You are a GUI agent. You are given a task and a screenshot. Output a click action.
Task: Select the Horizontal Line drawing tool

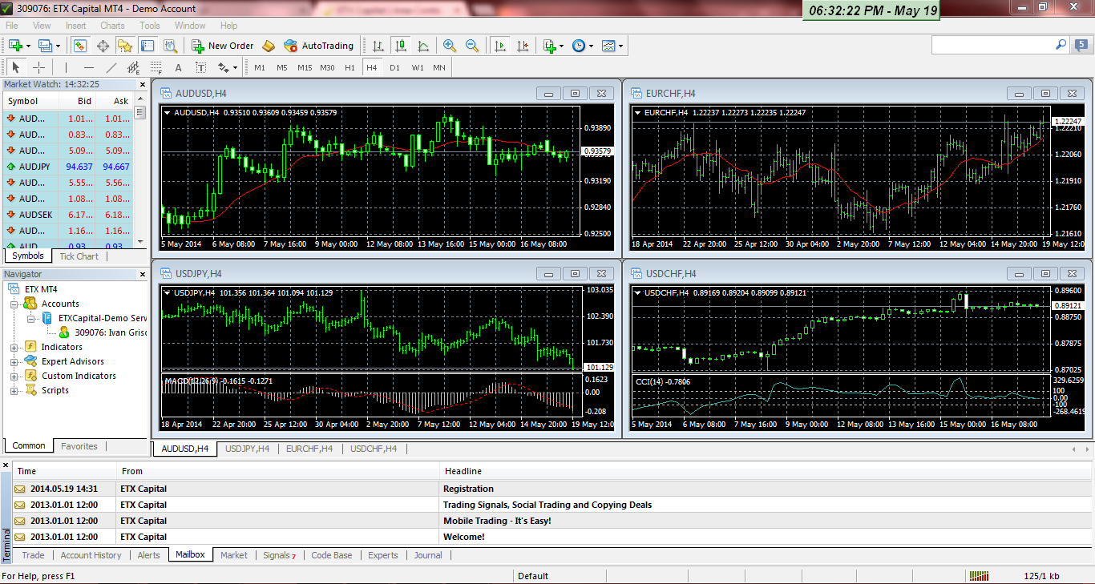pos(88,67)
